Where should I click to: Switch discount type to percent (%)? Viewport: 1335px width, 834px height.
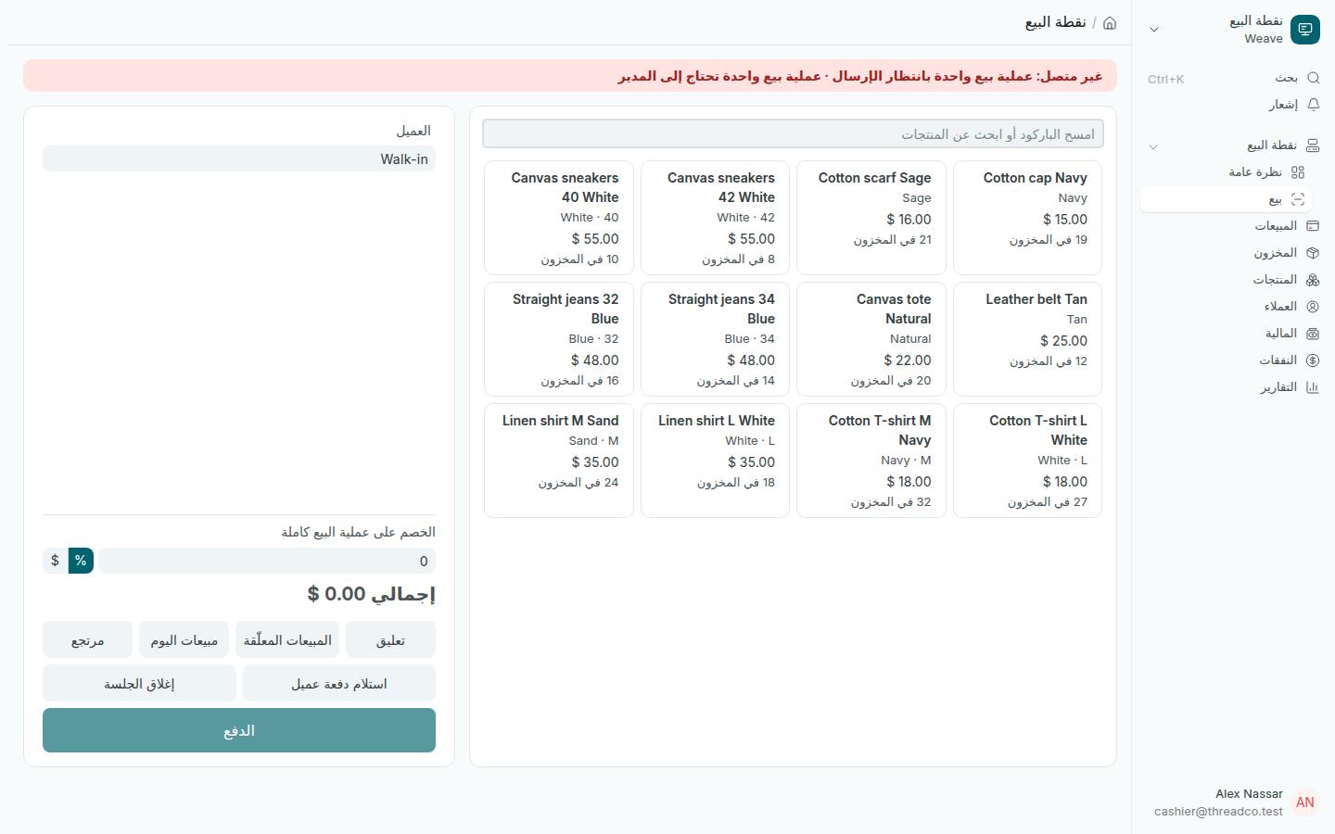81,561
